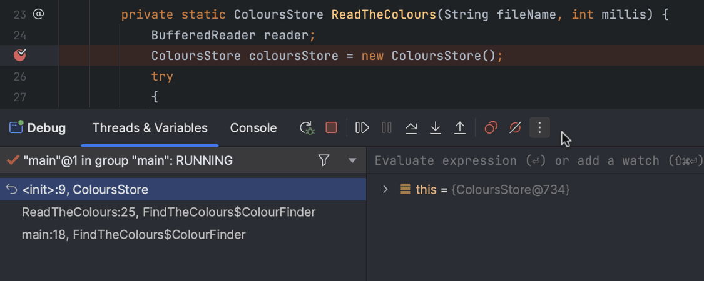Click the Step Out icon
The height and width of the screenshot is (281, 704).
[x=460, y=128]
